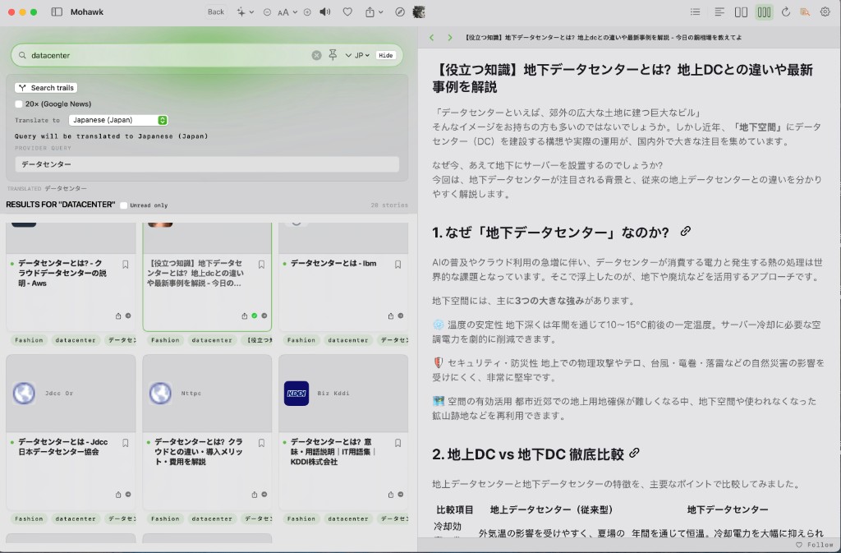Click datacenter tag under Ibm card

(348, 340)
